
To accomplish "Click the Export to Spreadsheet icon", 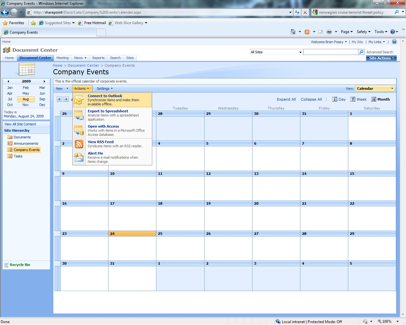I will coord(79,115).
